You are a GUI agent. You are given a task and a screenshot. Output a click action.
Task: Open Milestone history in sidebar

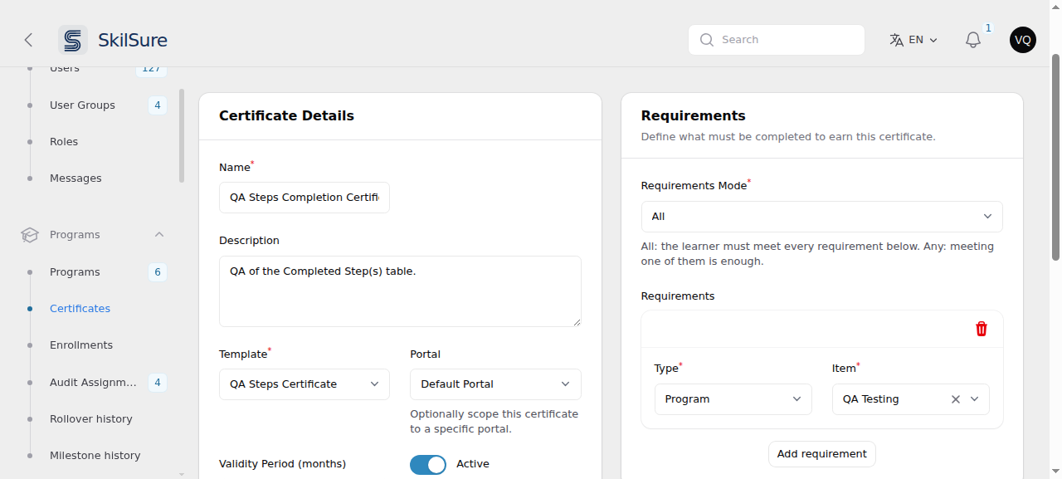(95, 456)
